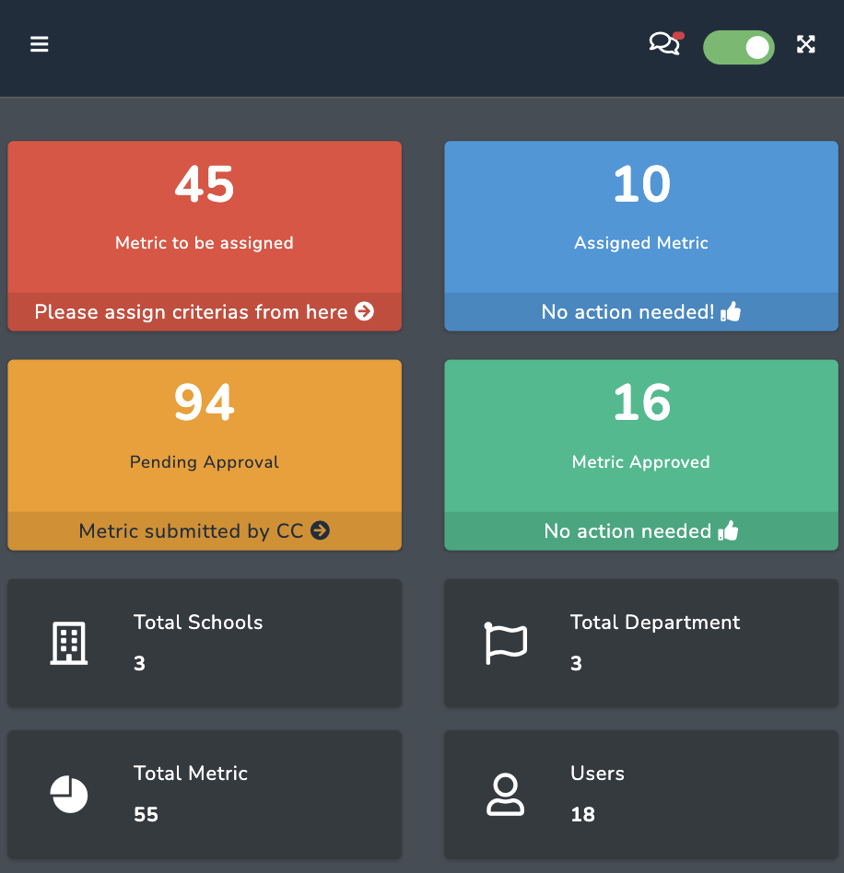Open the hamburger menu
The width and height of the screenshot is (844, 873).
tap(39, 44)
